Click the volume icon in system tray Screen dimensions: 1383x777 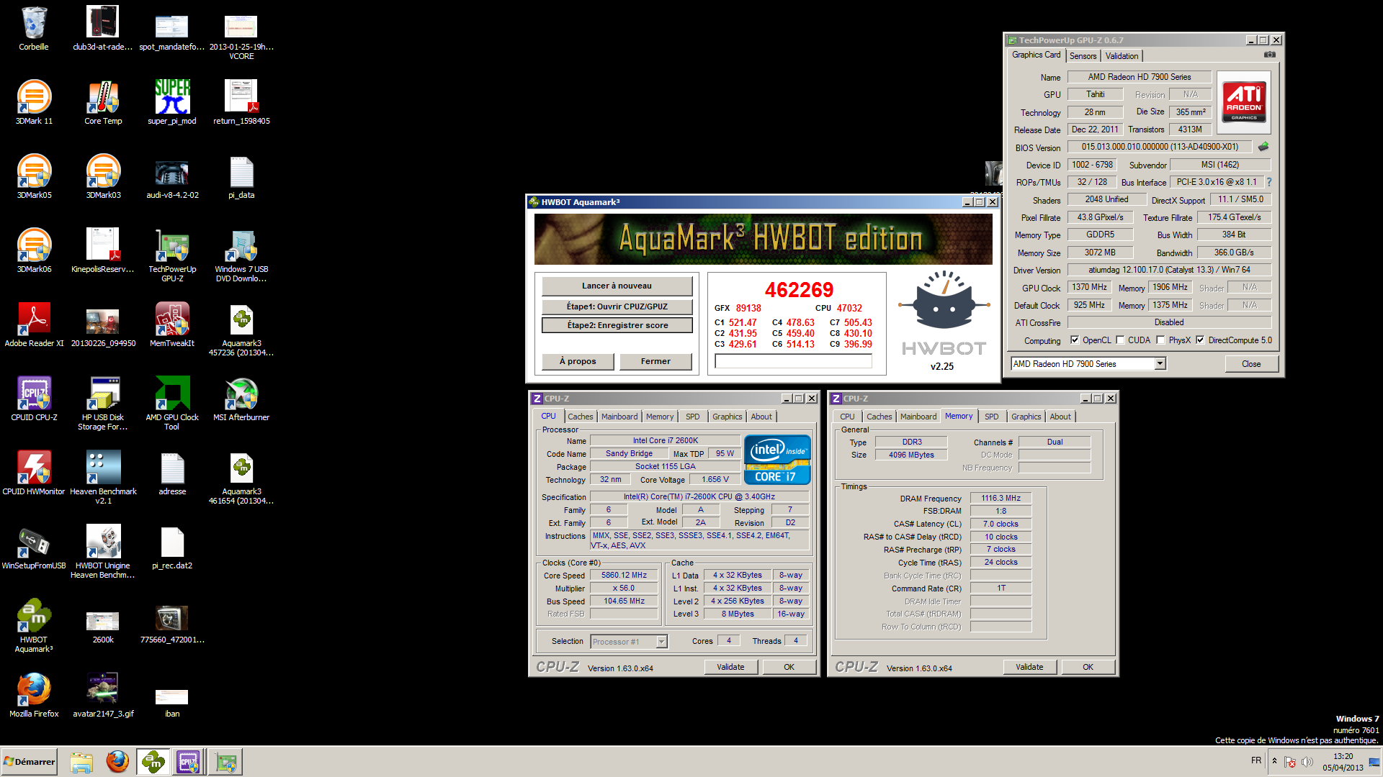pos(1307,762)
